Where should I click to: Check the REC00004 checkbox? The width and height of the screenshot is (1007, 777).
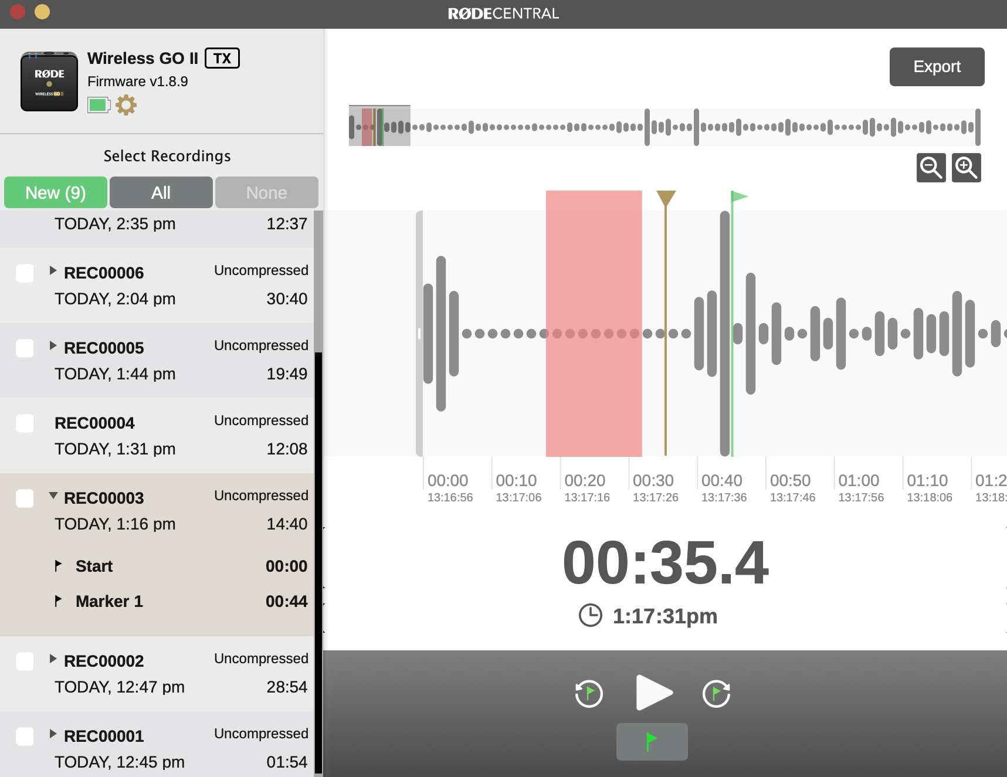[25, 423]
